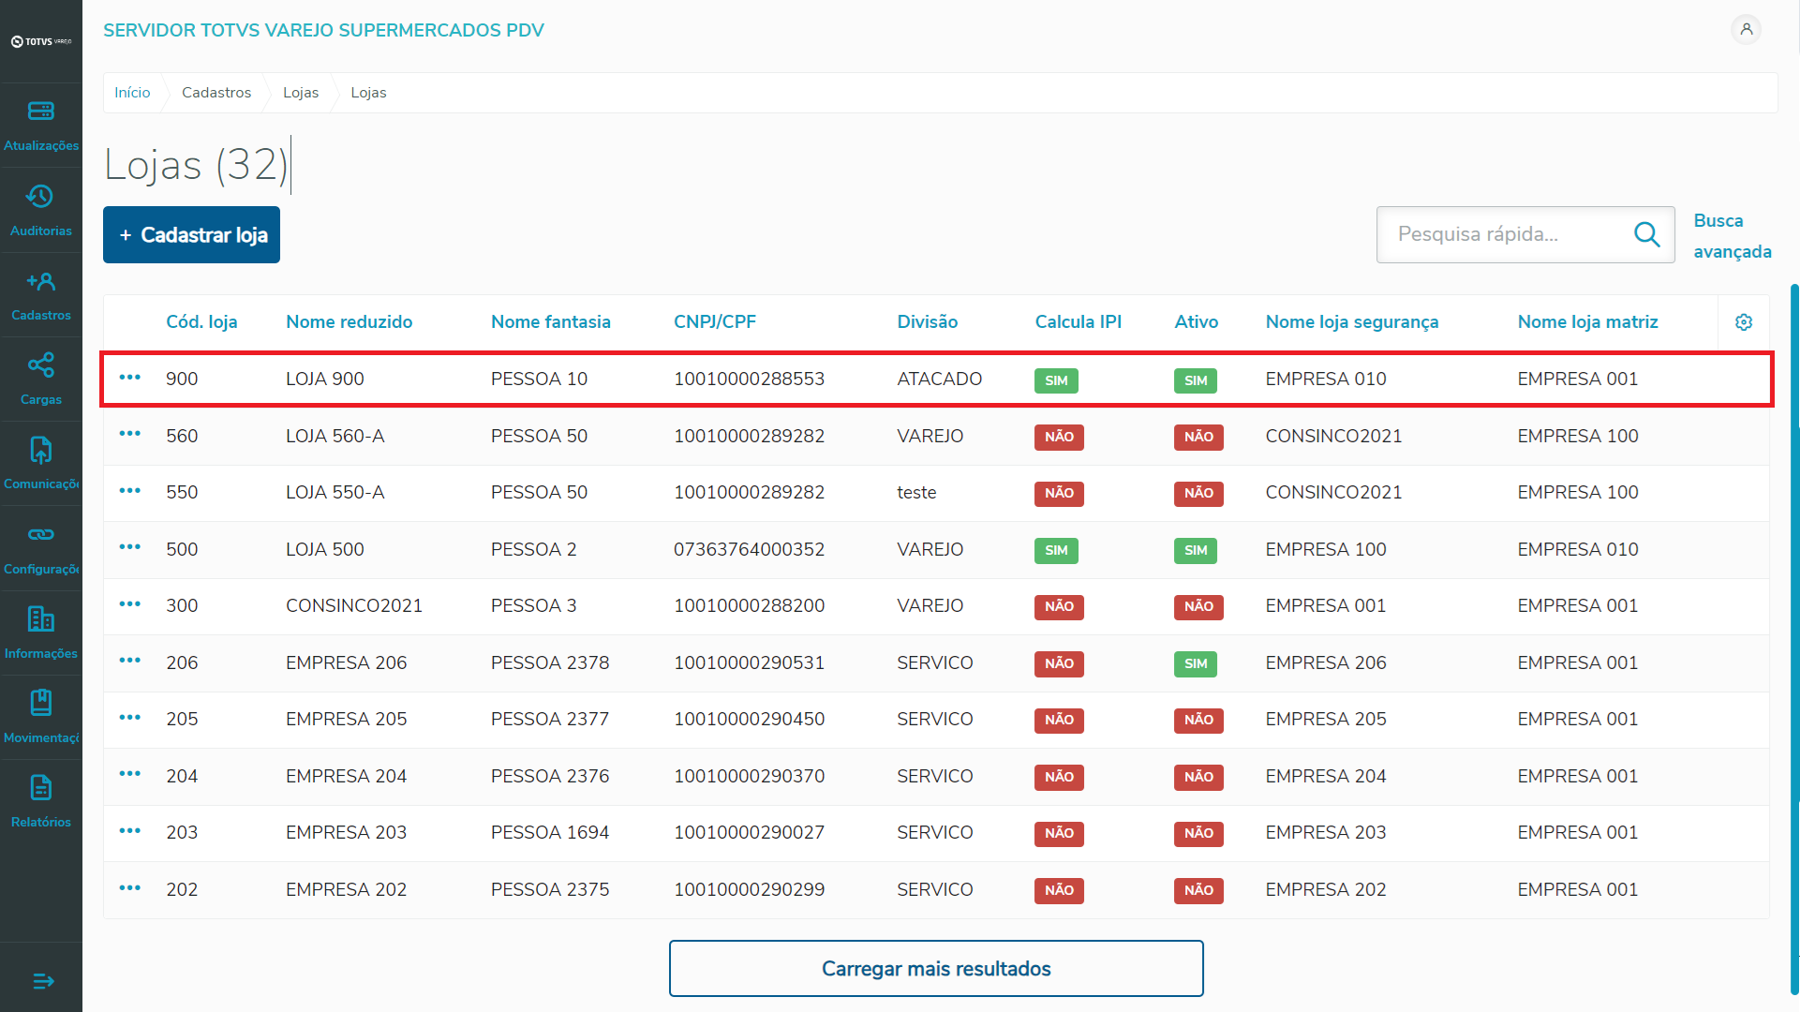Open the Relatórios document icon
Image resolution: width=1800 pixels, height=1012 pixels.
40,788
